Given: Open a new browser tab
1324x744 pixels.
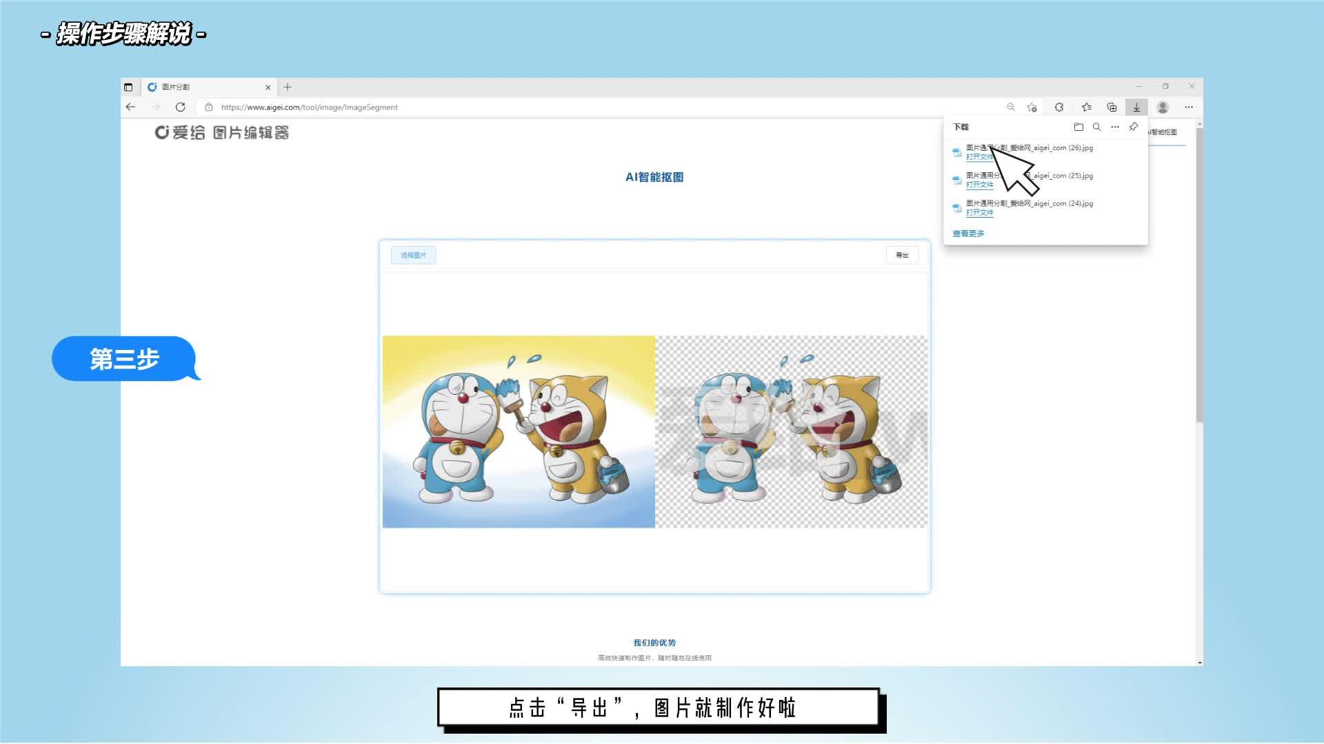Looking at the screenshot, I should pos(288,87).
